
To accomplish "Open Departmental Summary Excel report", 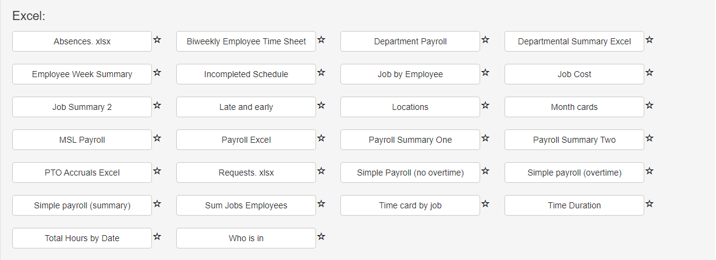I will click(574, 41).
